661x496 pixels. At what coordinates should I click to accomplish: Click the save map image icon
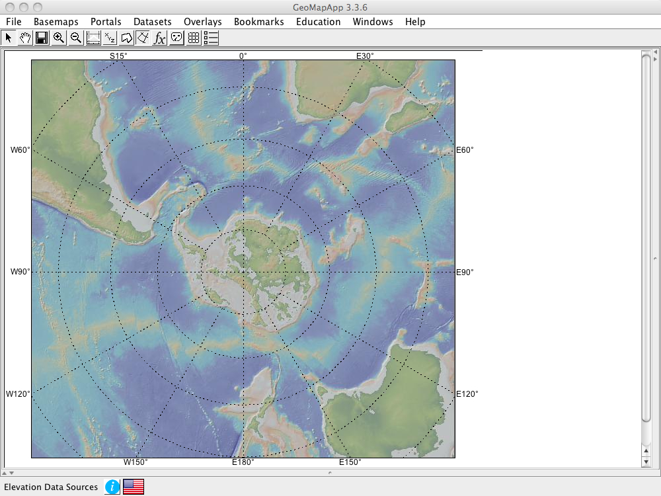coord(42,38)
